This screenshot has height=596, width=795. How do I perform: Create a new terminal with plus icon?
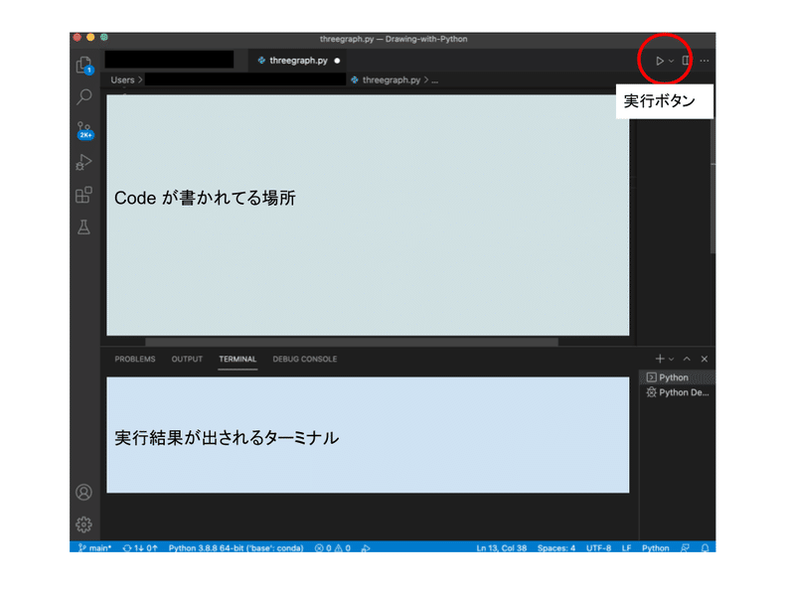tap(660, 359)
